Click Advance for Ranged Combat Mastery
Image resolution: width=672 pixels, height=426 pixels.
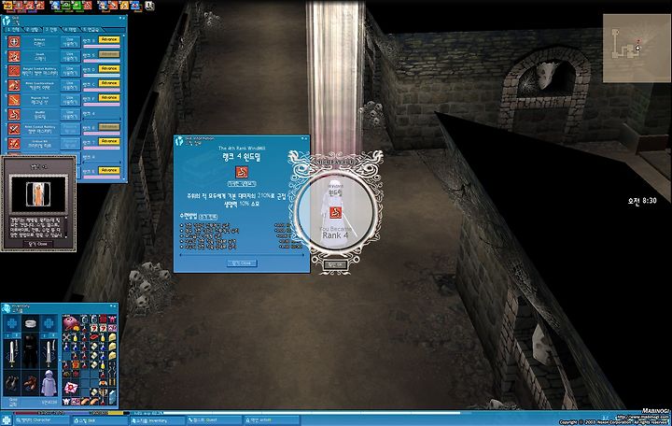click(109, 68)
